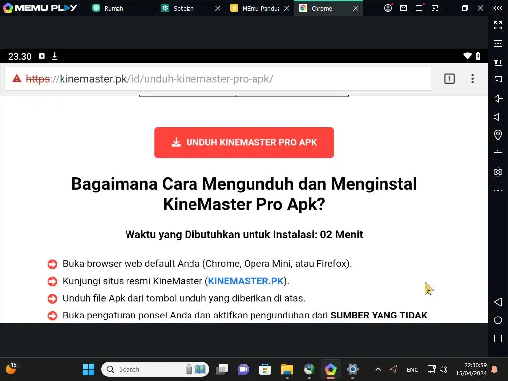
Task: Switch to the MEmu Panduan tab
Action: tap(260, 8)
